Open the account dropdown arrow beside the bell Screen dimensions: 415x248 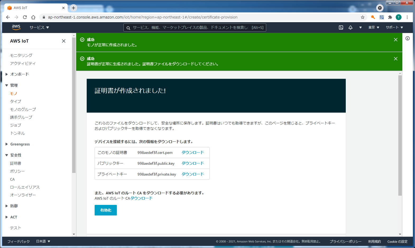[x=360, y=27]
